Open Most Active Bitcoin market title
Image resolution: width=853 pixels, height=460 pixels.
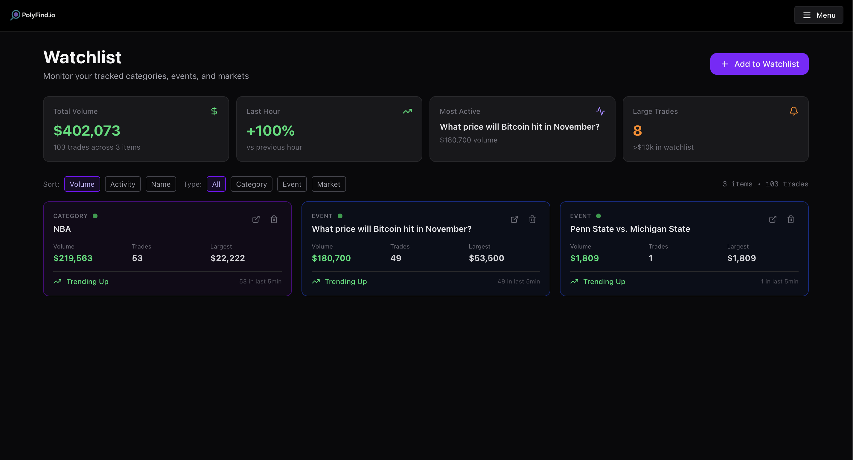pyautogui.click(x=519, y=127)
